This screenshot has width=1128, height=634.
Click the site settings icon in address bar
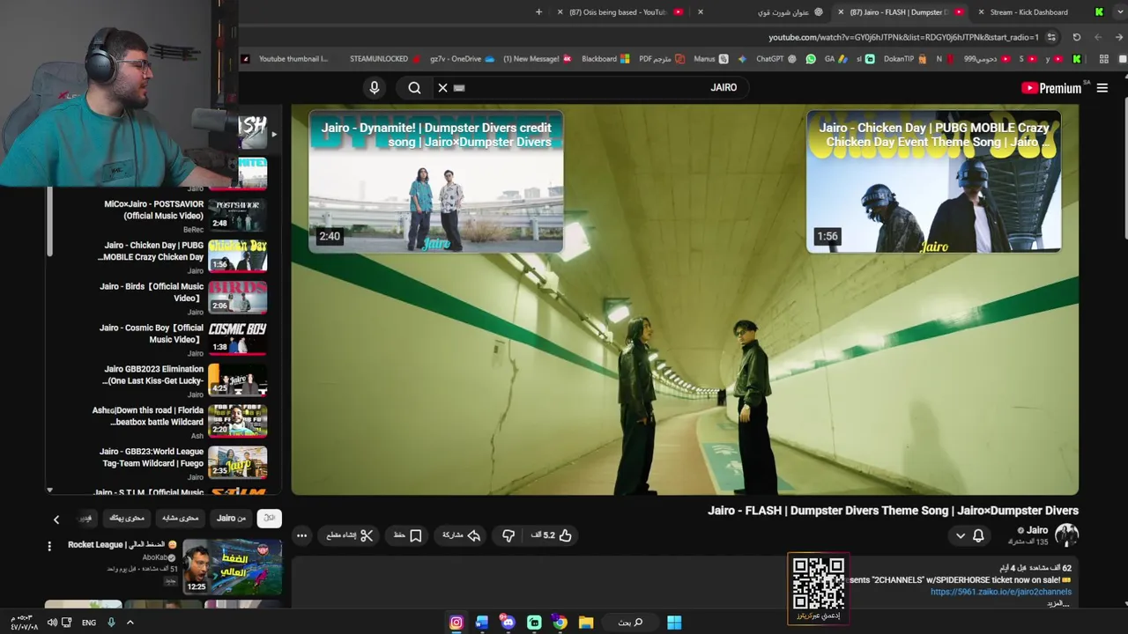(x=1051, y=37)
